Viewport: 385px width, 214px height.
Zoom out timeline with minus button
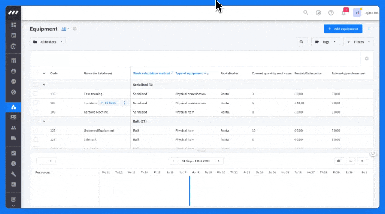point(41,161)
